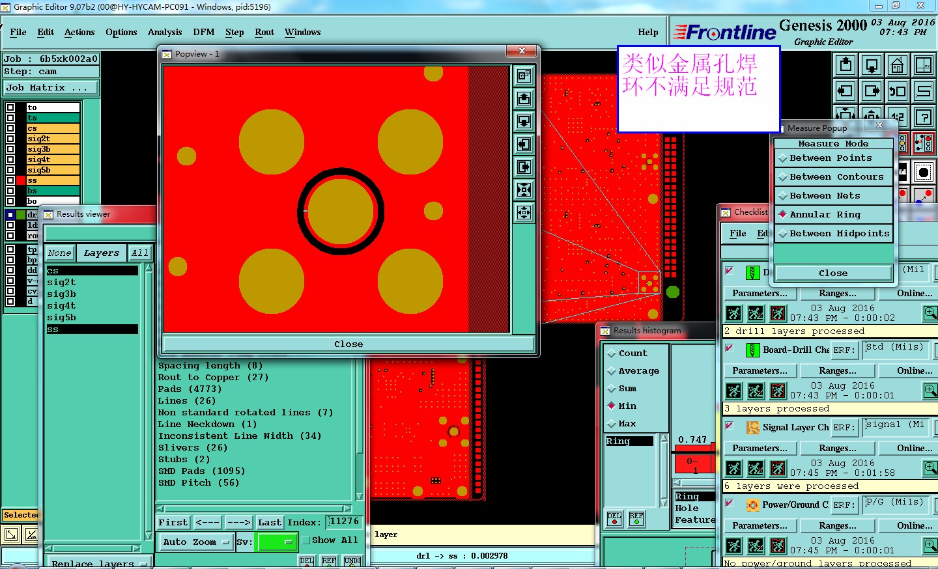This screenshot has width=938, height=569.
Task: Open the Checklist File menu
Action: 738,233
